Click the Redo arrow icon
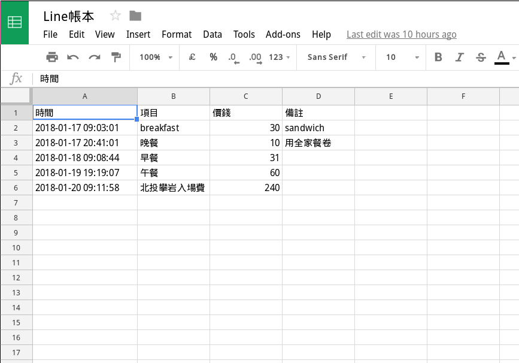This screenshot has height=363, width=519. coord(94,58)
